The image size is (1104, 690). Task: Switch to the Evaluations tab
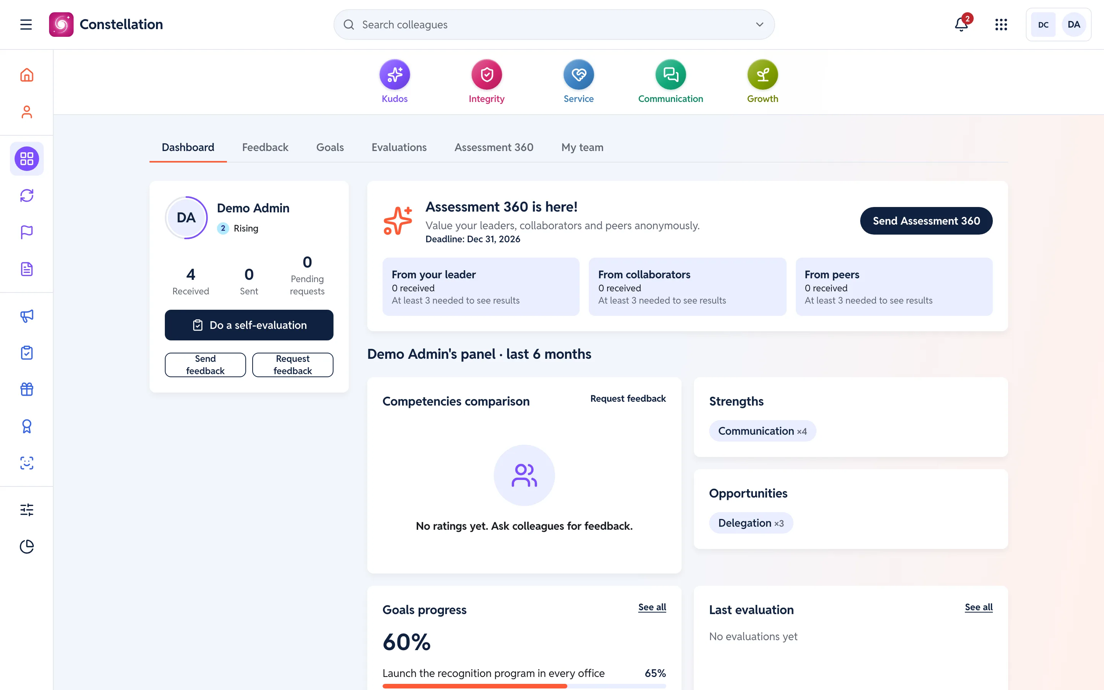pos(399,148)
